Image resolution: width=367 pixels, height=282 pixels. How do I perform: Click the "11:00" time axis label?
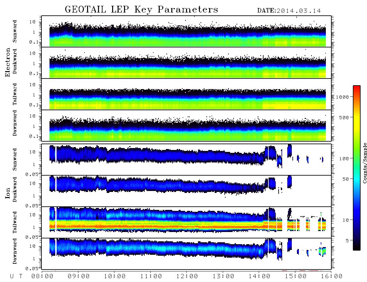(x=151, y=277)
